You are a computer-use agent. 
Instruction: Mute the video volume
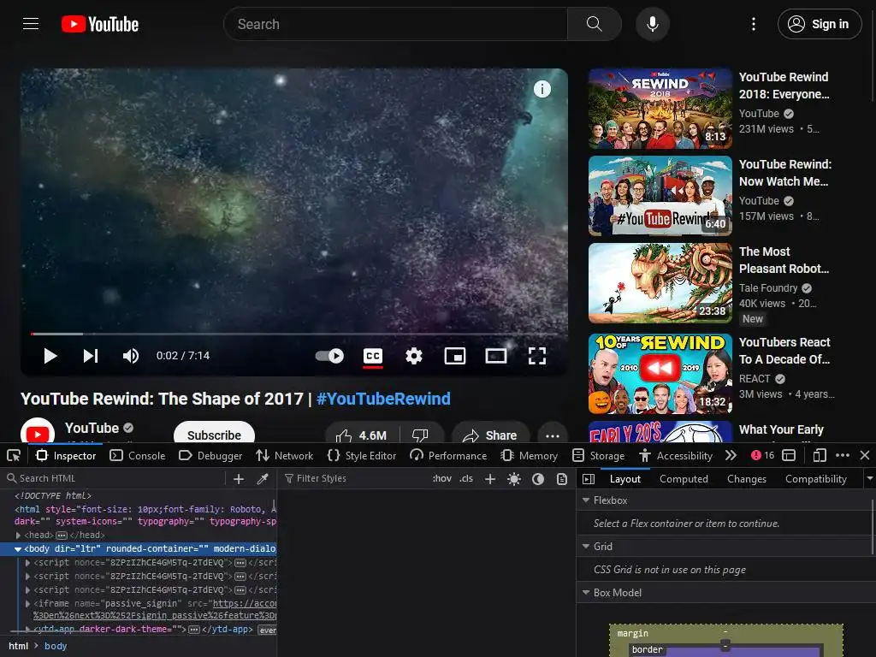(131, 356)
